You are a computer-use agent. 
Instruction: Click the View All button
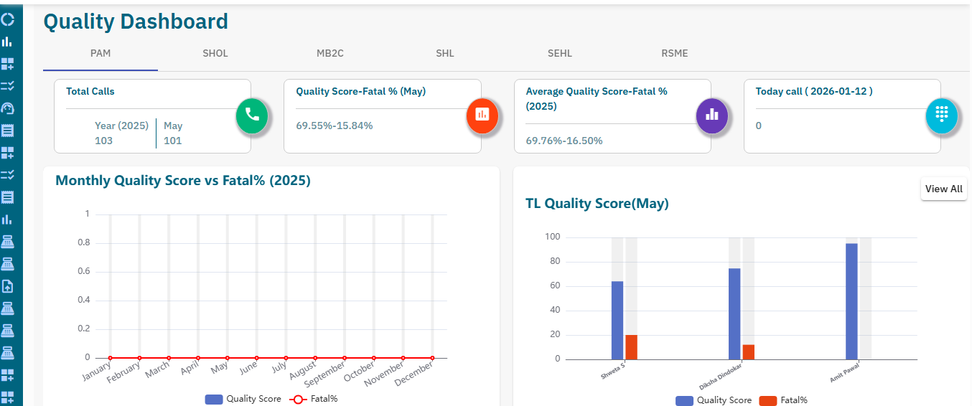pos(944,189)
